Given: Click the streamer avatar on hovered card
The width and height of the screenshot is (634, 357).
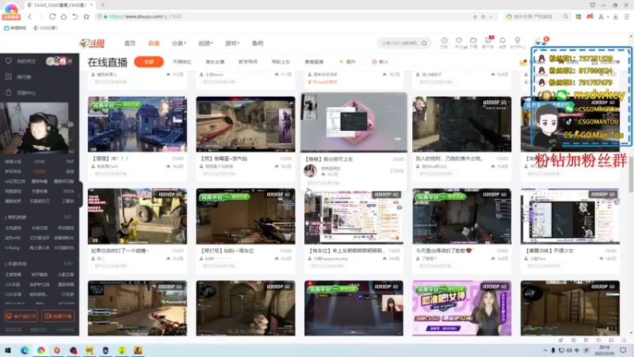Looking at the screenshot, I should (x=311, y=171).
